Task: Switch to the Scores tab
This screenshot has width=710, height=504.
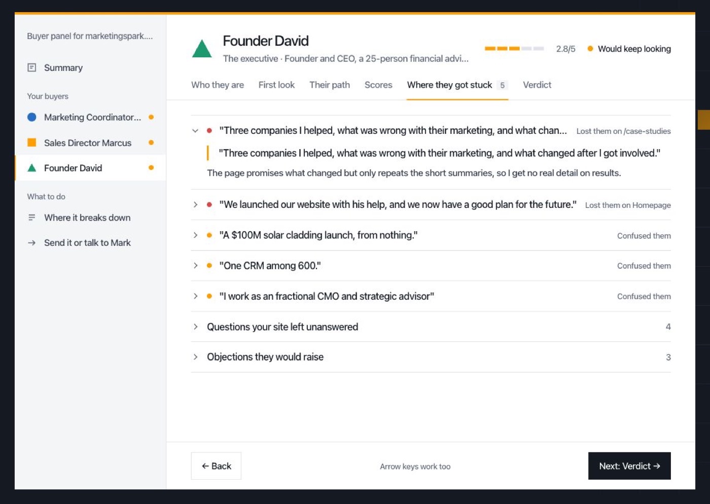Action: click(x=378, y=85)
